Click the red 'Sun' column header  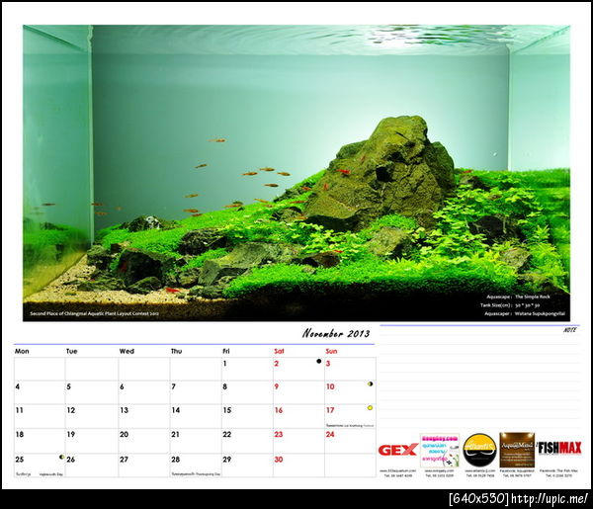pos(331,351)
